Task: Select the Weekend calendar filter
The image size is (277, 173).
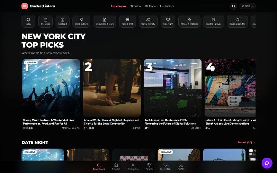Action: click(63, 21)
